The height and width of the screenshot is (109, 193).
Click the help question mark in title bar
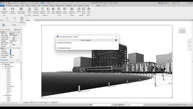178,3
